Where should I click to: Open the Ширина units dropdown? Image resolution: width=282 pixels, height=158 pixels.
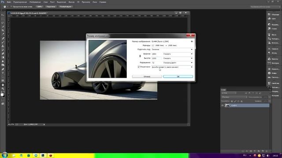[x=178, y=54]
